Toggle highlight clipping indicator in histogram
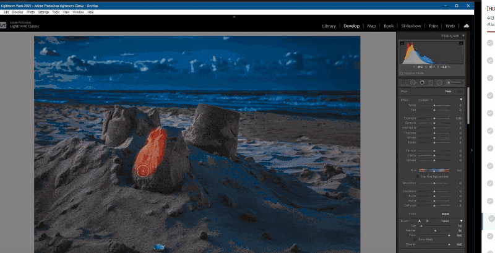The height and width of the screenshot is (253, 495). 461,43
